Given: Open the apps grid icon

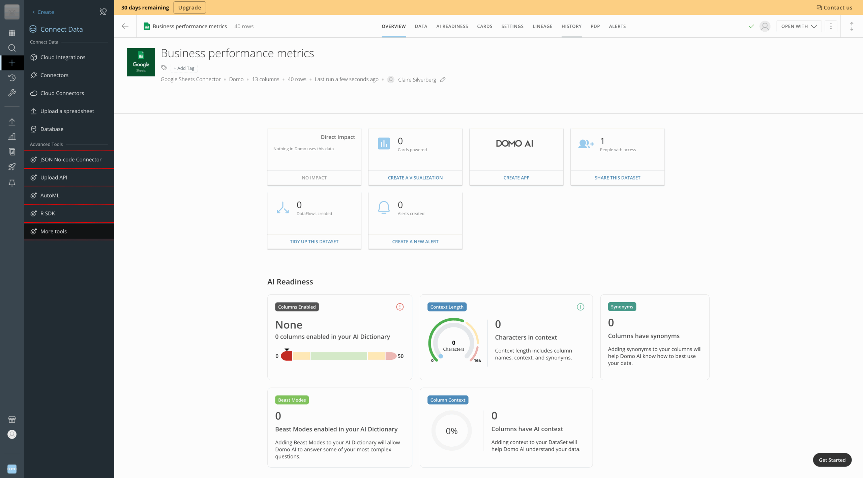Looking at the screenshot, I should point(12,33).
